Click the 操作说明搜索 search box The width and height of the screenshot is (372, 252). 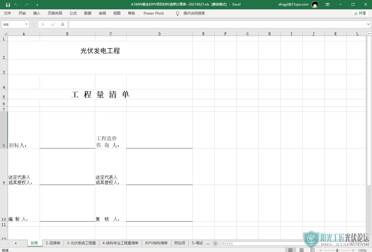194,13
